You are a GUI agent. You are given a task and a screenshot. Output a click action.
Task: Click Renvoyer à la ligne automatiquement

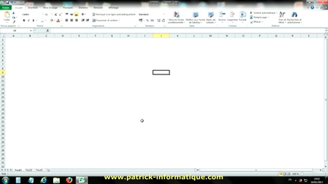tap(114, 15)
